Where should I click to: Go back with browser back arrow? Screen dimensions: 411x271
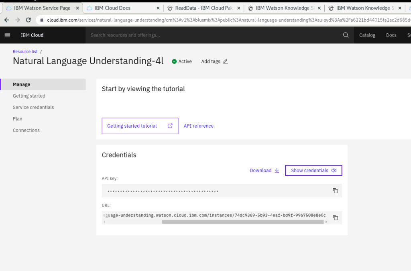click(x=7, y=20)
